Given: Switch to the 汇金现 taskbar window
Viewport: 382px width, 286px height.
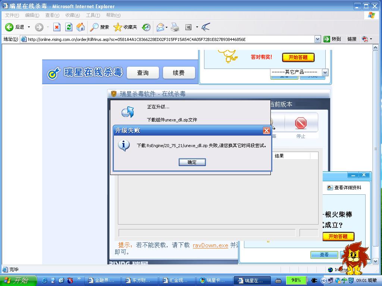Looking at the screenshot, I should pyautogui.click(x=177, y=280).
